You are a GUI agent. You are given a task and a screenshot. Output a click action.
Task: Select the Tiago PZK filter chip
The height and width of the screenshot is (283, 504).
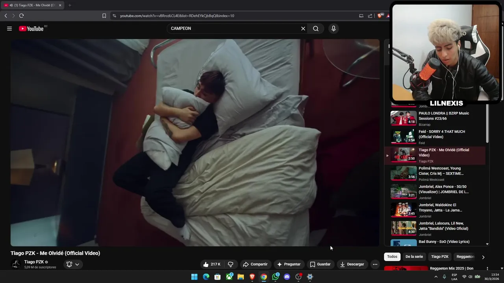pos(440,257)
